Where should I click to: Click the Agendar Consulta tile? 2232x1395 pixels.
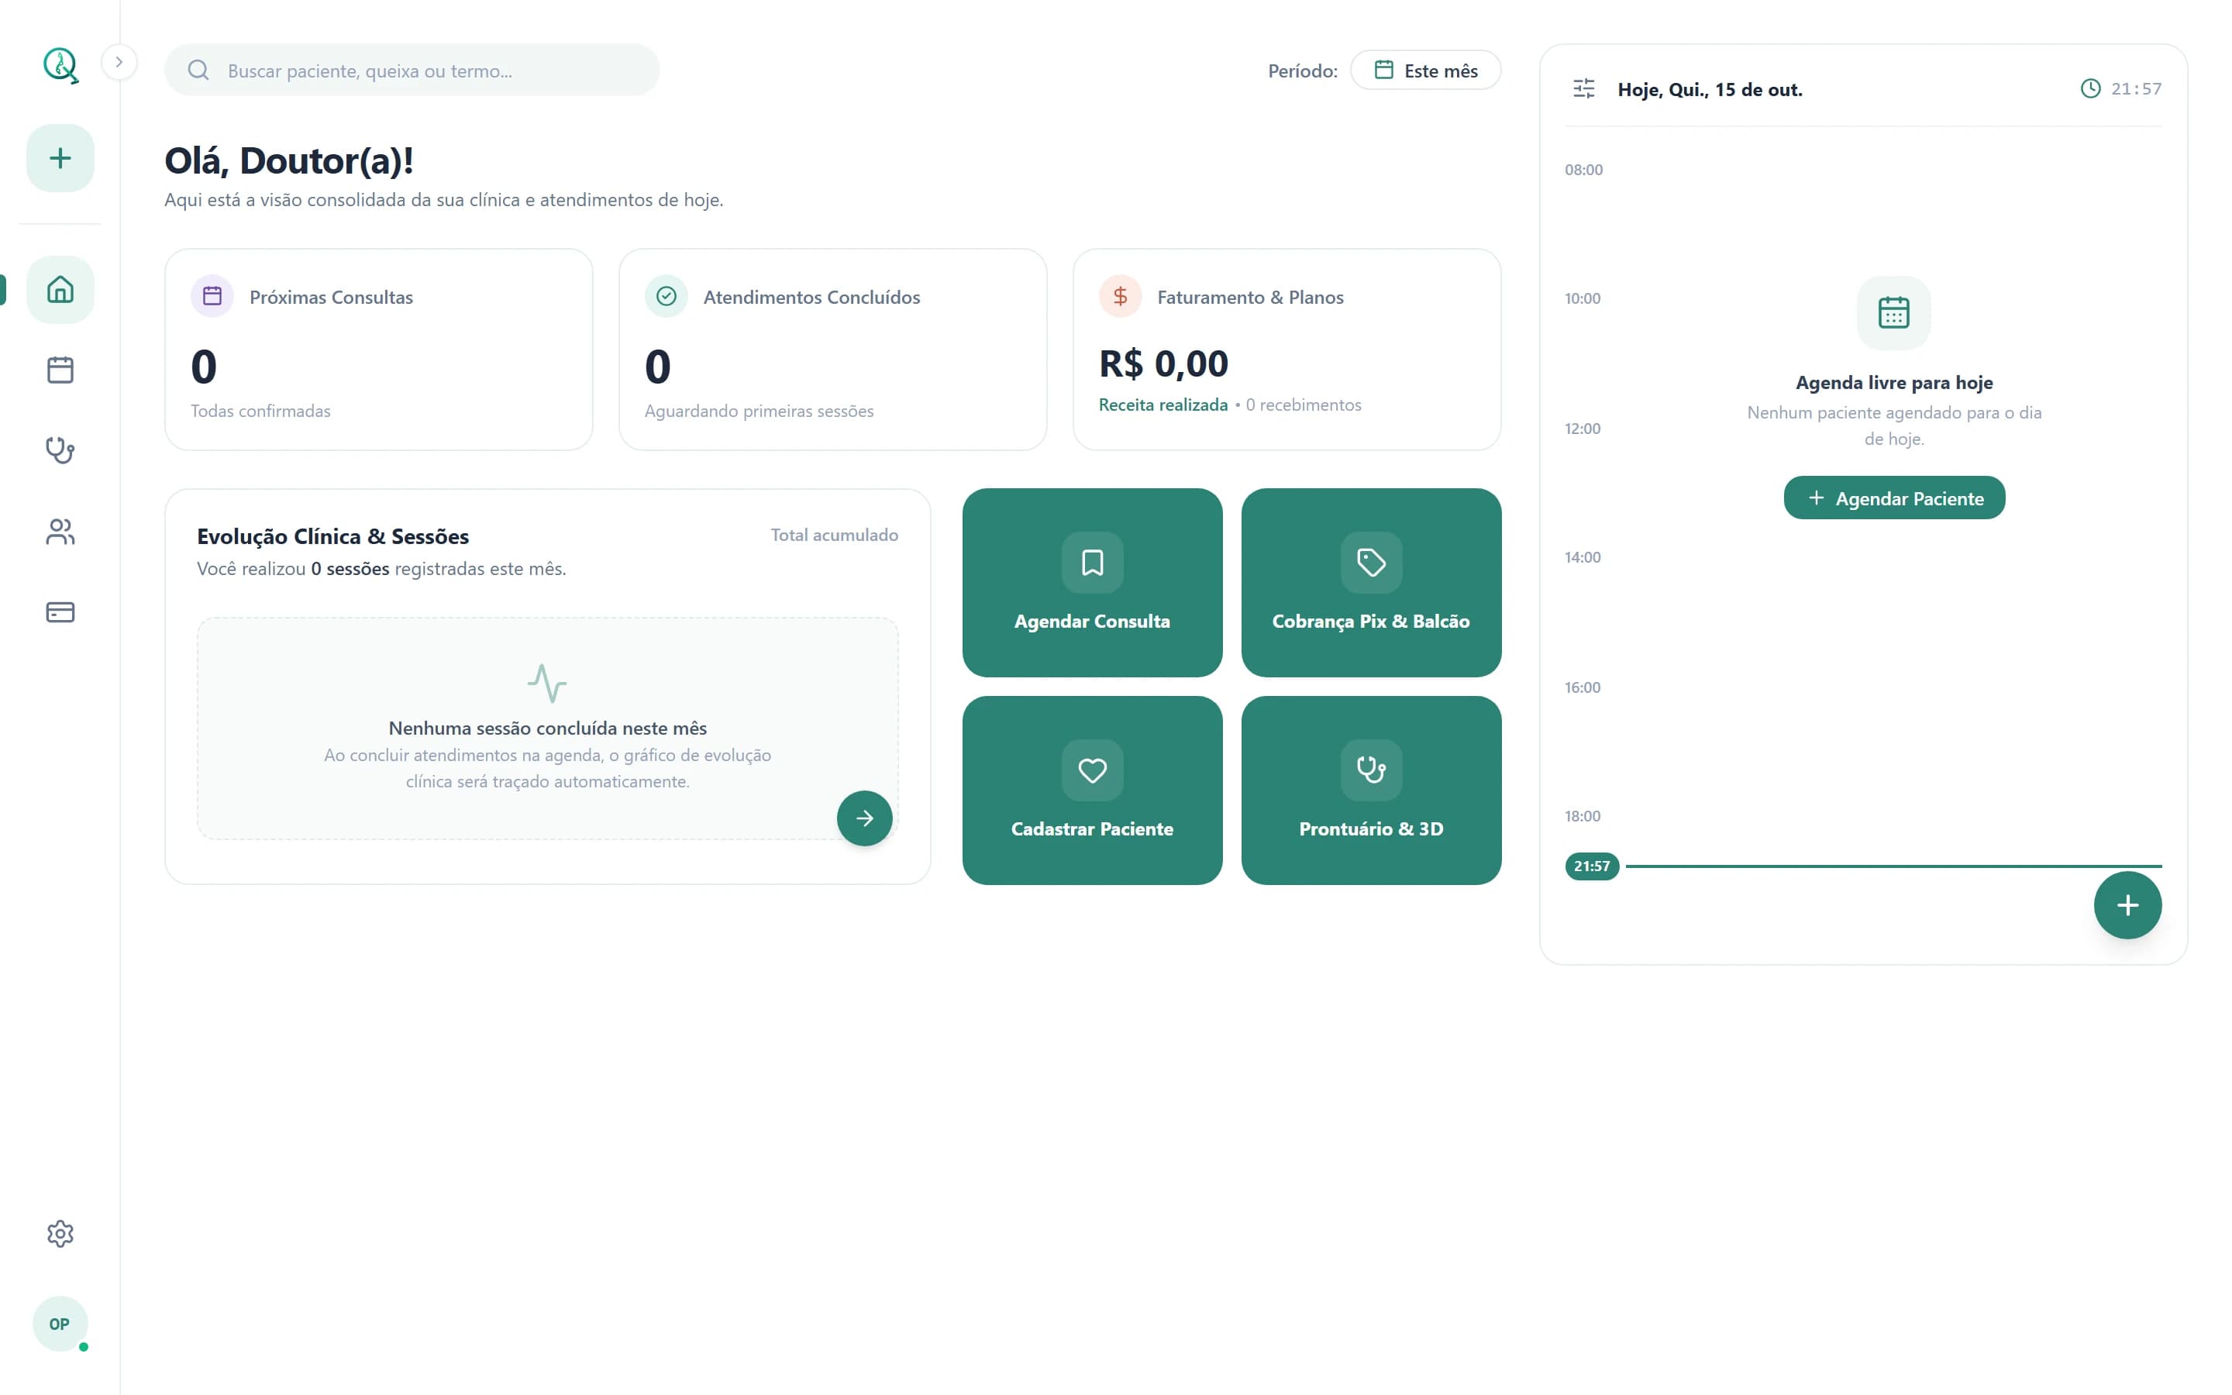(x=1092, y=583)
